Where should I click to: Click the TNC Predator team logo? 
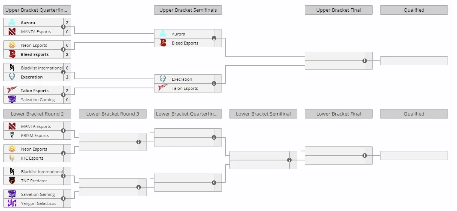(12, 181)
